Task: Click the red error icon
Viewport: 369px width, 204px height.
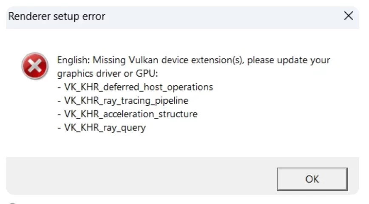Action: pyautogui.click(x=35, y=66)
